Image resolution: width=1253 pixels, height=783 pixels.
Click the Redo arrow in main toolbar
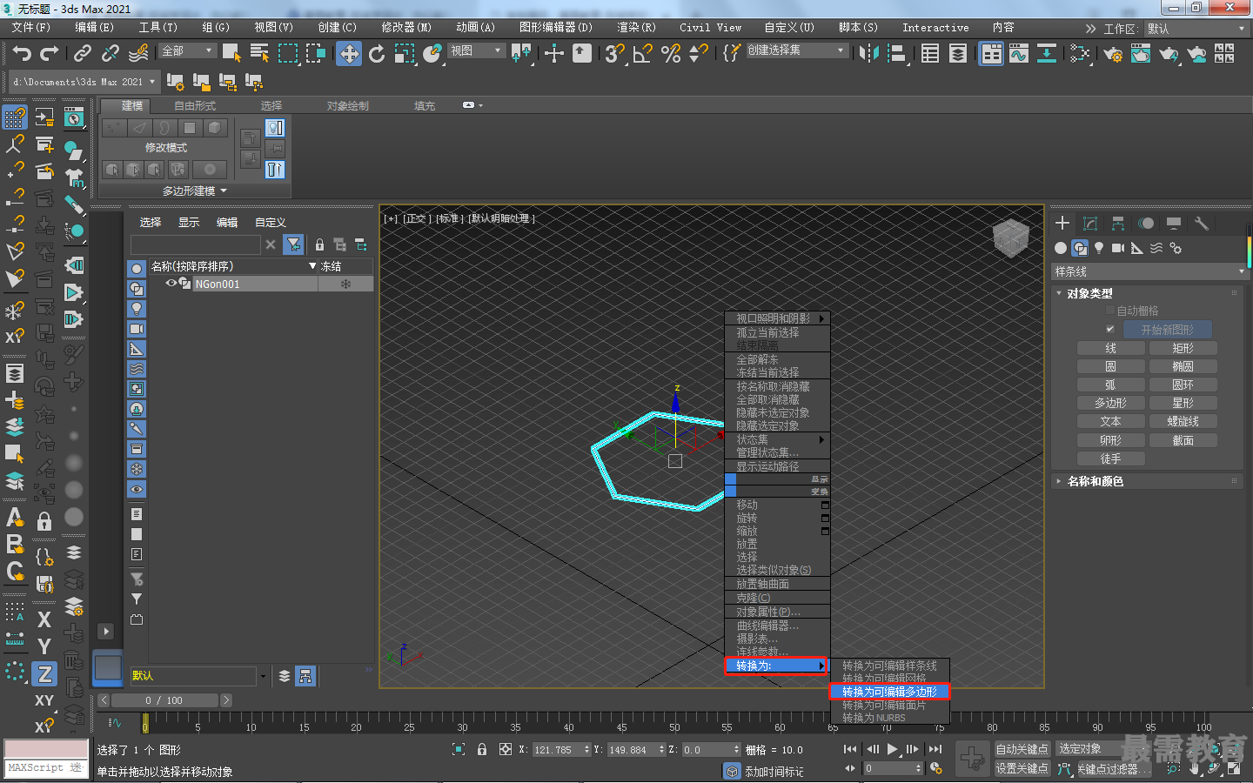pyautogui.click(x=50, y=54)
